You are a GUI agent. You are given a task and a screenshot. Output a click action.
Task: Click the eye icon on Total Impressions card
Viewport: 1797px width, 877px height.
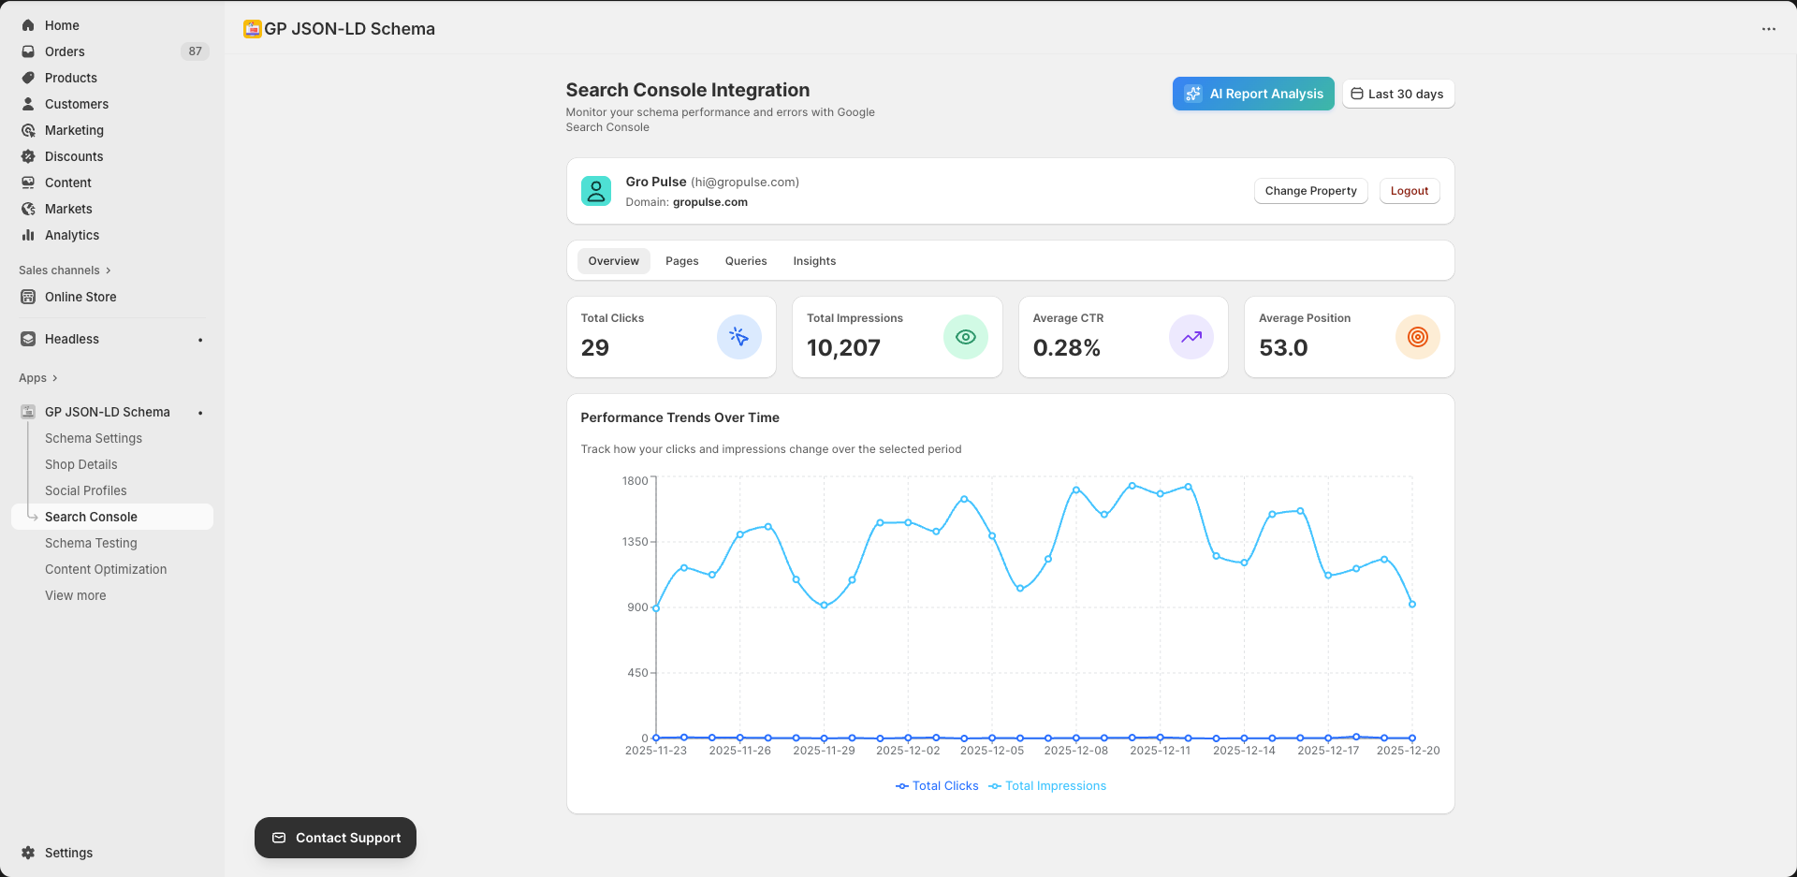[x=966, y=337]
